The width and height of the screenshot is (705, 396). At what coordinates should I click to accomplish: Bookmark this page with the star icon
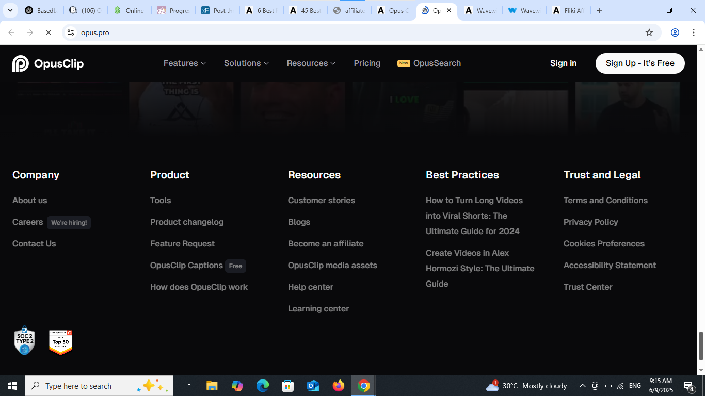pos(649,32)
